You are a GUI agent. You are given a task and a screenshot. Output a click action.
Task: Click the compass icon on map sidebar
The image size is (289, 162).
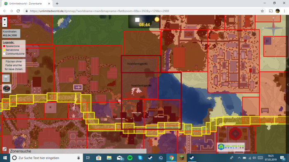(7, 89)
